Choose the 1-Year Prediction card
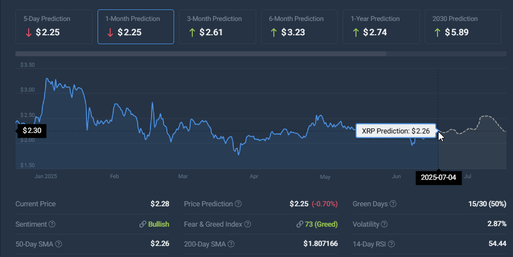 point(381,26)
